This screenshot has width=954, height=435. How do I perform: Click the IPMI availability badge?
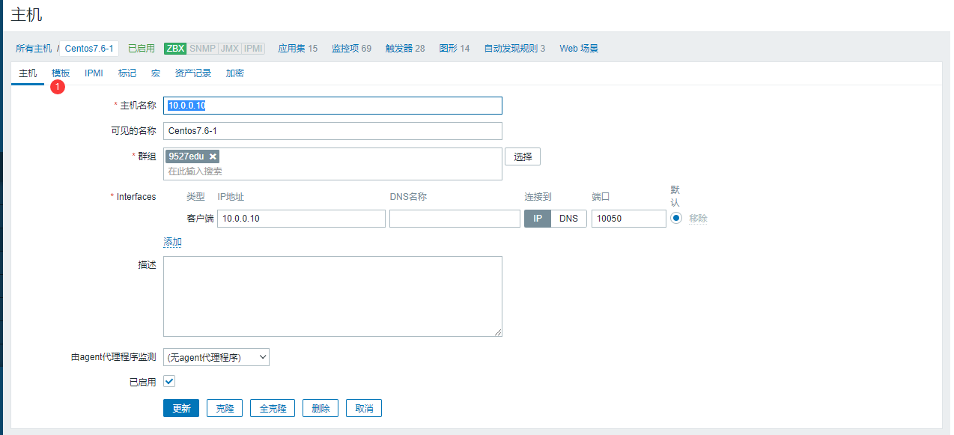pos(253,49)
